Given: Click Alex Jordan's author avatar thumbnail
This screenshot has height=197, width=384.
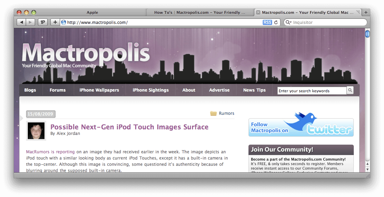Looking at the screenshot, I should 36,131.
